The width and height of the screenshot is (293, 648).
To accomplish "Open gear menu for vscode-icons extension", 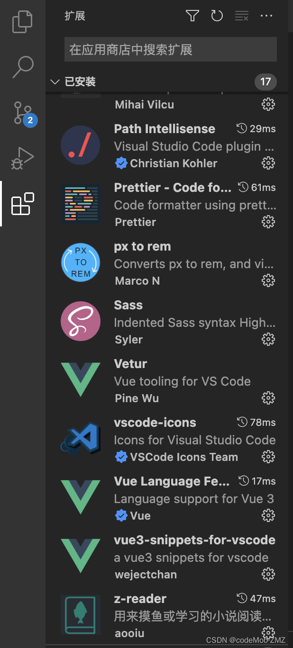I will pyautogui.click(x=268, y=457).
